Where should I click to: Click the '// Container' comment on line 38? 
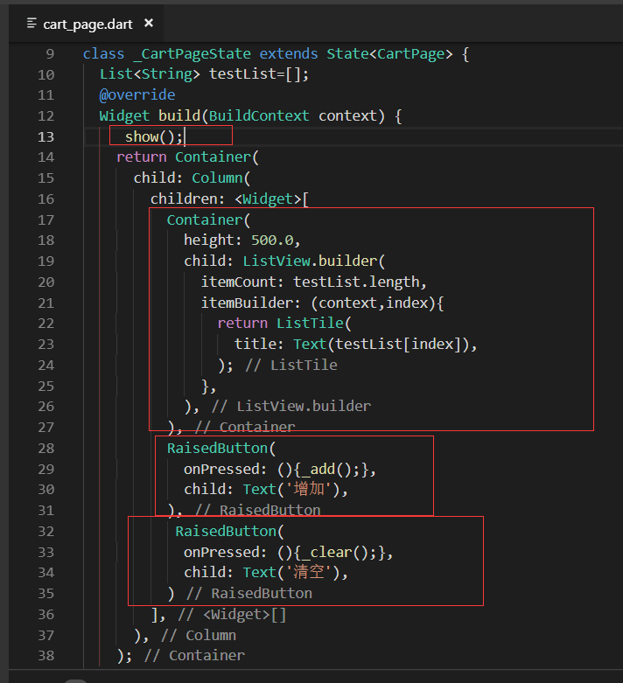point(195,656)
